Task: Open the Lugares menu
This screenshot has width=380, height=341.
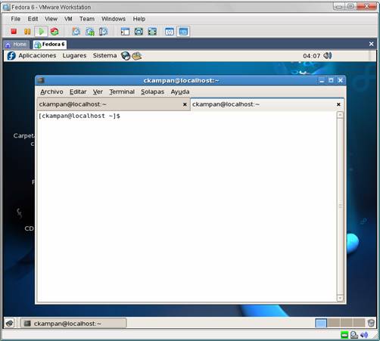Action: tap(74, 55)
